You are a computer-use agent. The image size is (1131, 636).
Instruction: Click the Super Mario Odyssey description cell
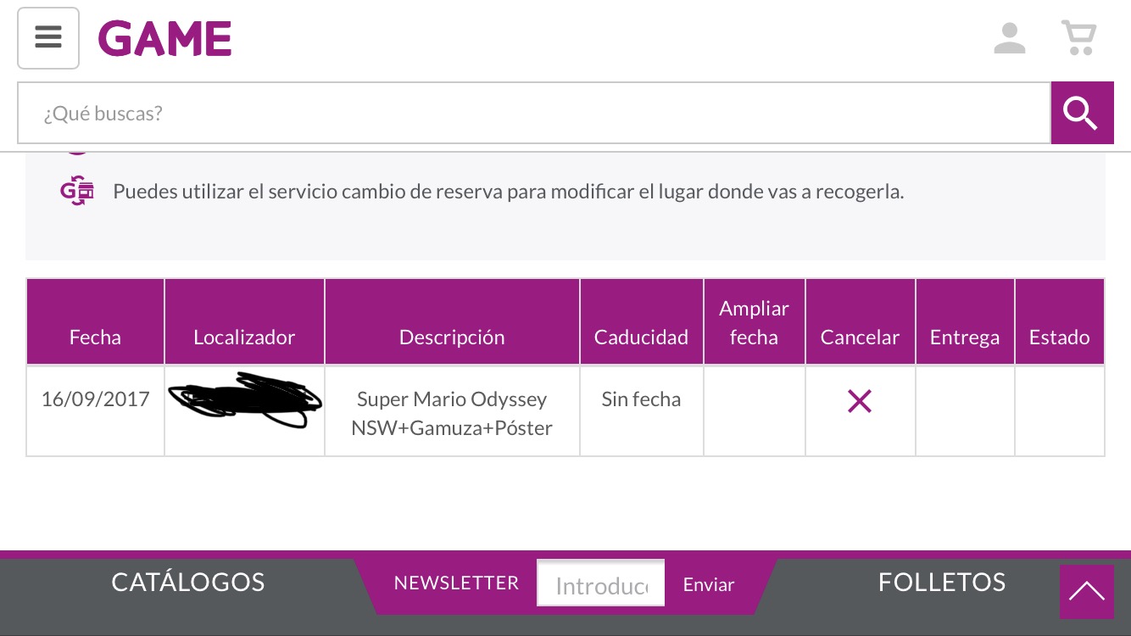pos(452,411)
